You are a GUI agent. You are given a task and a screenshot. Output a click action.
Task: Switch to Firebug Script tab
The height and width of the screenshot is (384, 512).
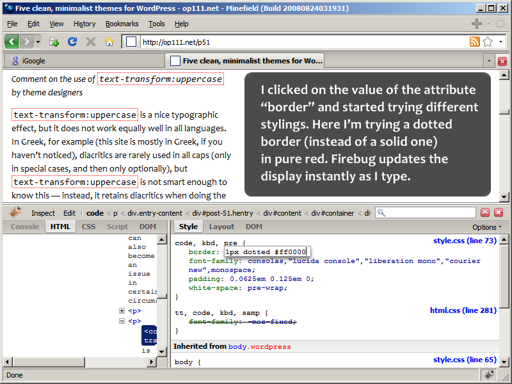(117, 227)
